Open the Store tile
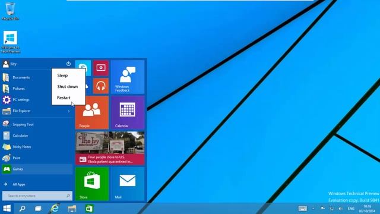Screen dimensions: 380x214 pos(92,184)
